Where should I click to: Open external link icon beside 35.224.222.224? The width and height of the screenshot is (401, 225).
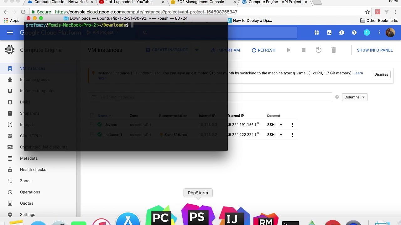257,134
